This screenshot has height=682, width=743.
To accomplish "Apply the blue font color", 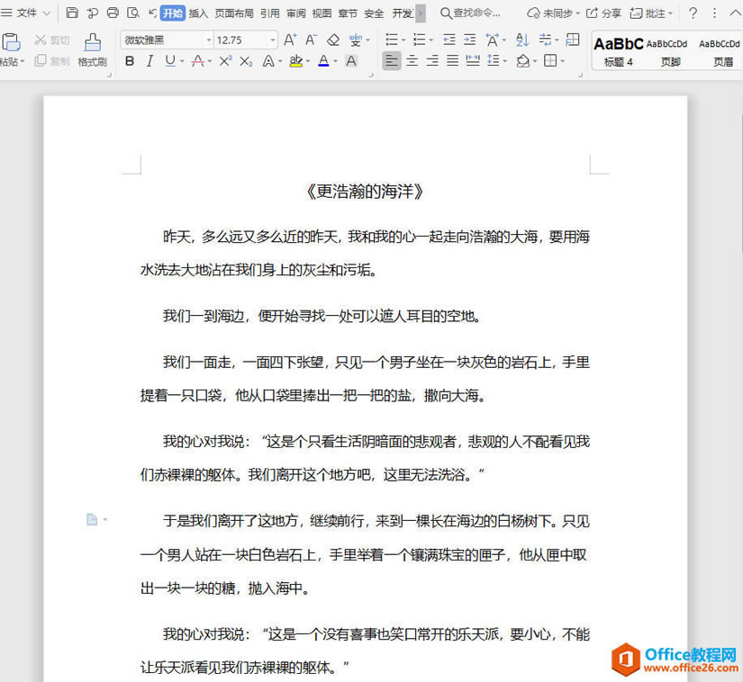I will [x=323, y=61].
